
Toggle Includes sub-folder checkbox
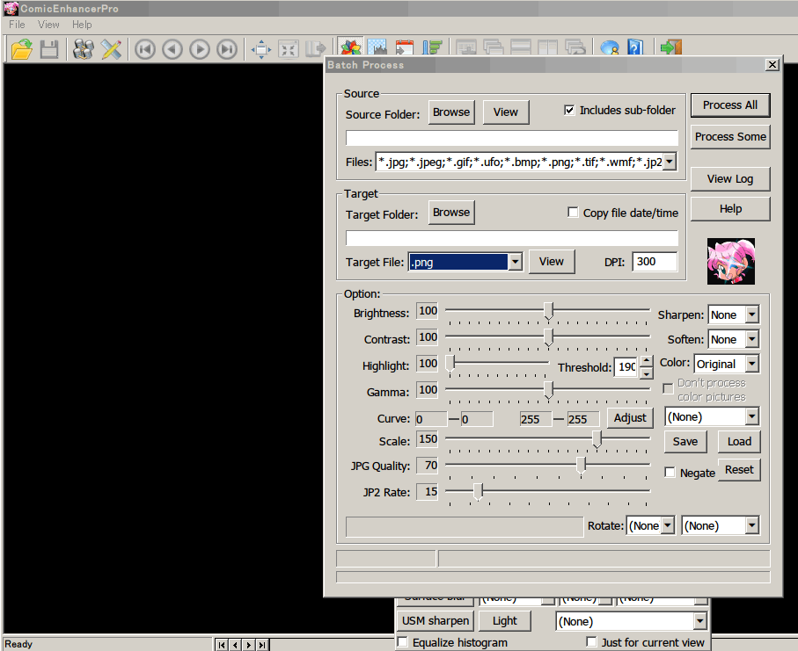point(569,111)
